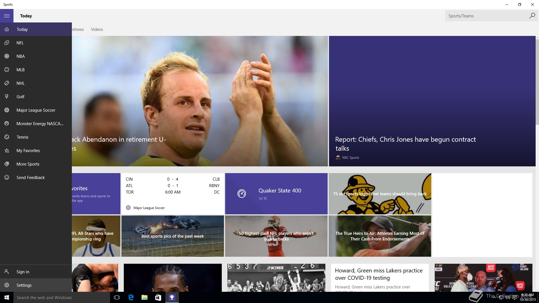The width and height of the screenshot is (539, 303).
Task: Open My Favorites page
Action: click(36, 150)
